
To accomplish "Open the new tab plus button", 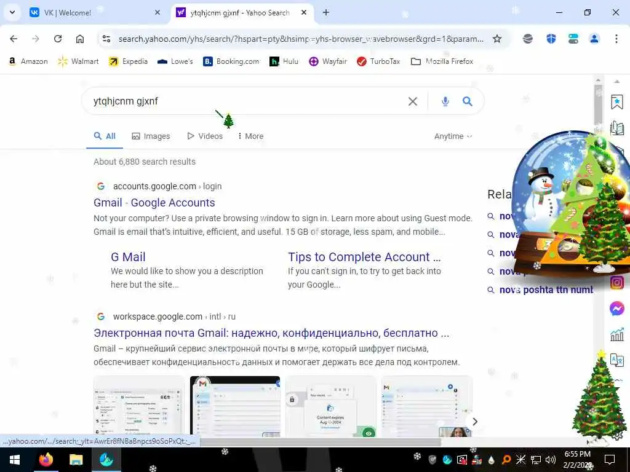I will coord(326,12).
